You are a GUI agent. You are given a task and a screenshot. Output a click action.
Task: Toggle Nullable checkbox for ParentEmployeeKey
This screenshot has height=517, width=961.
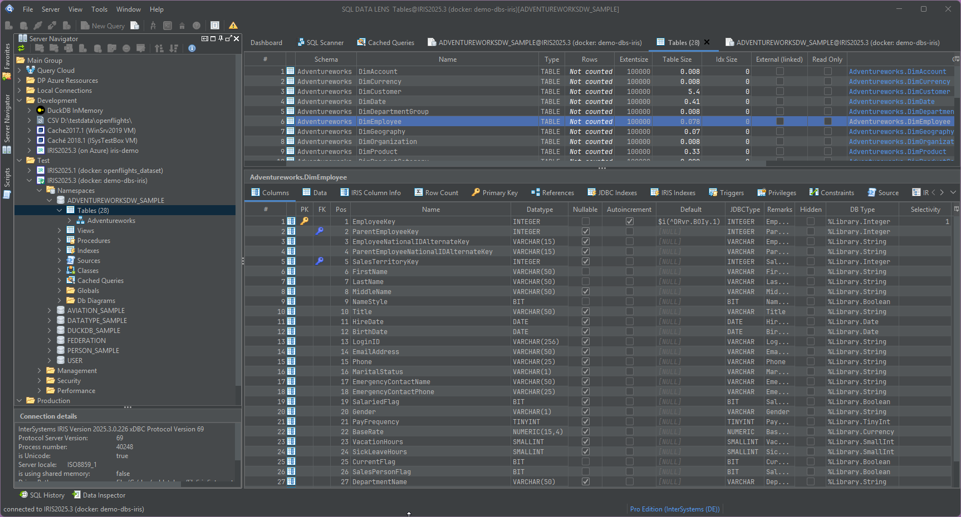click(586, 231)
